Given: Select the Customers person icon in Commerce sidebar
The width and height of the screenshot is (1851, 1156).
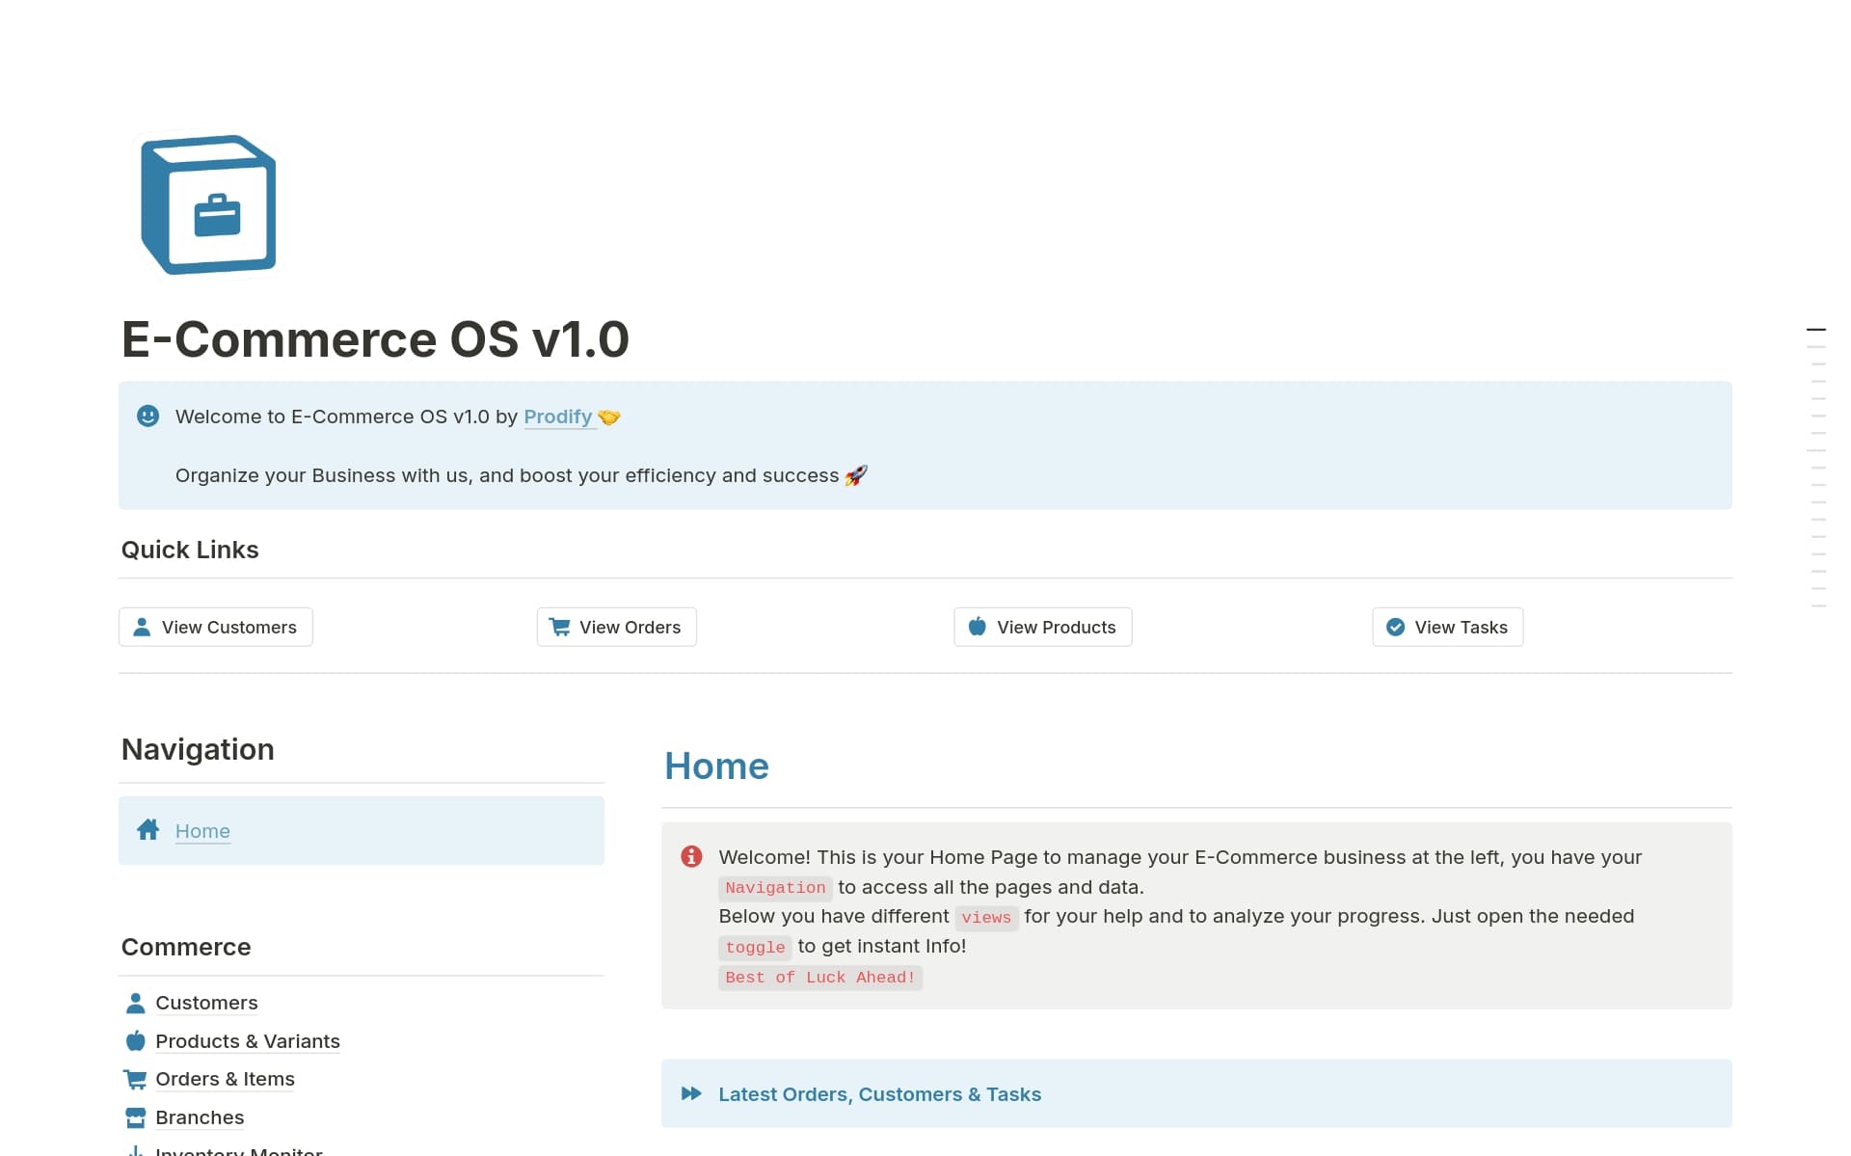Looking at the screenshot, I should [136, 1003].
